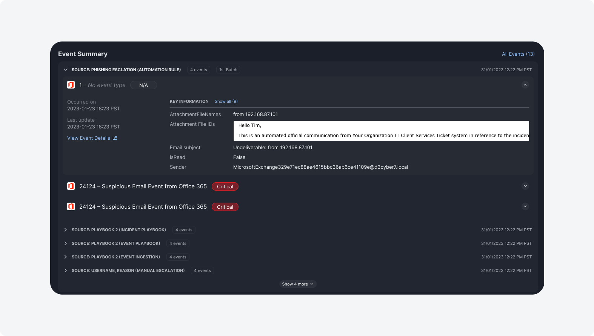This screenshot has height=336, width=594.
Task: Open View Event Details link
Action: tap(89, 138)
